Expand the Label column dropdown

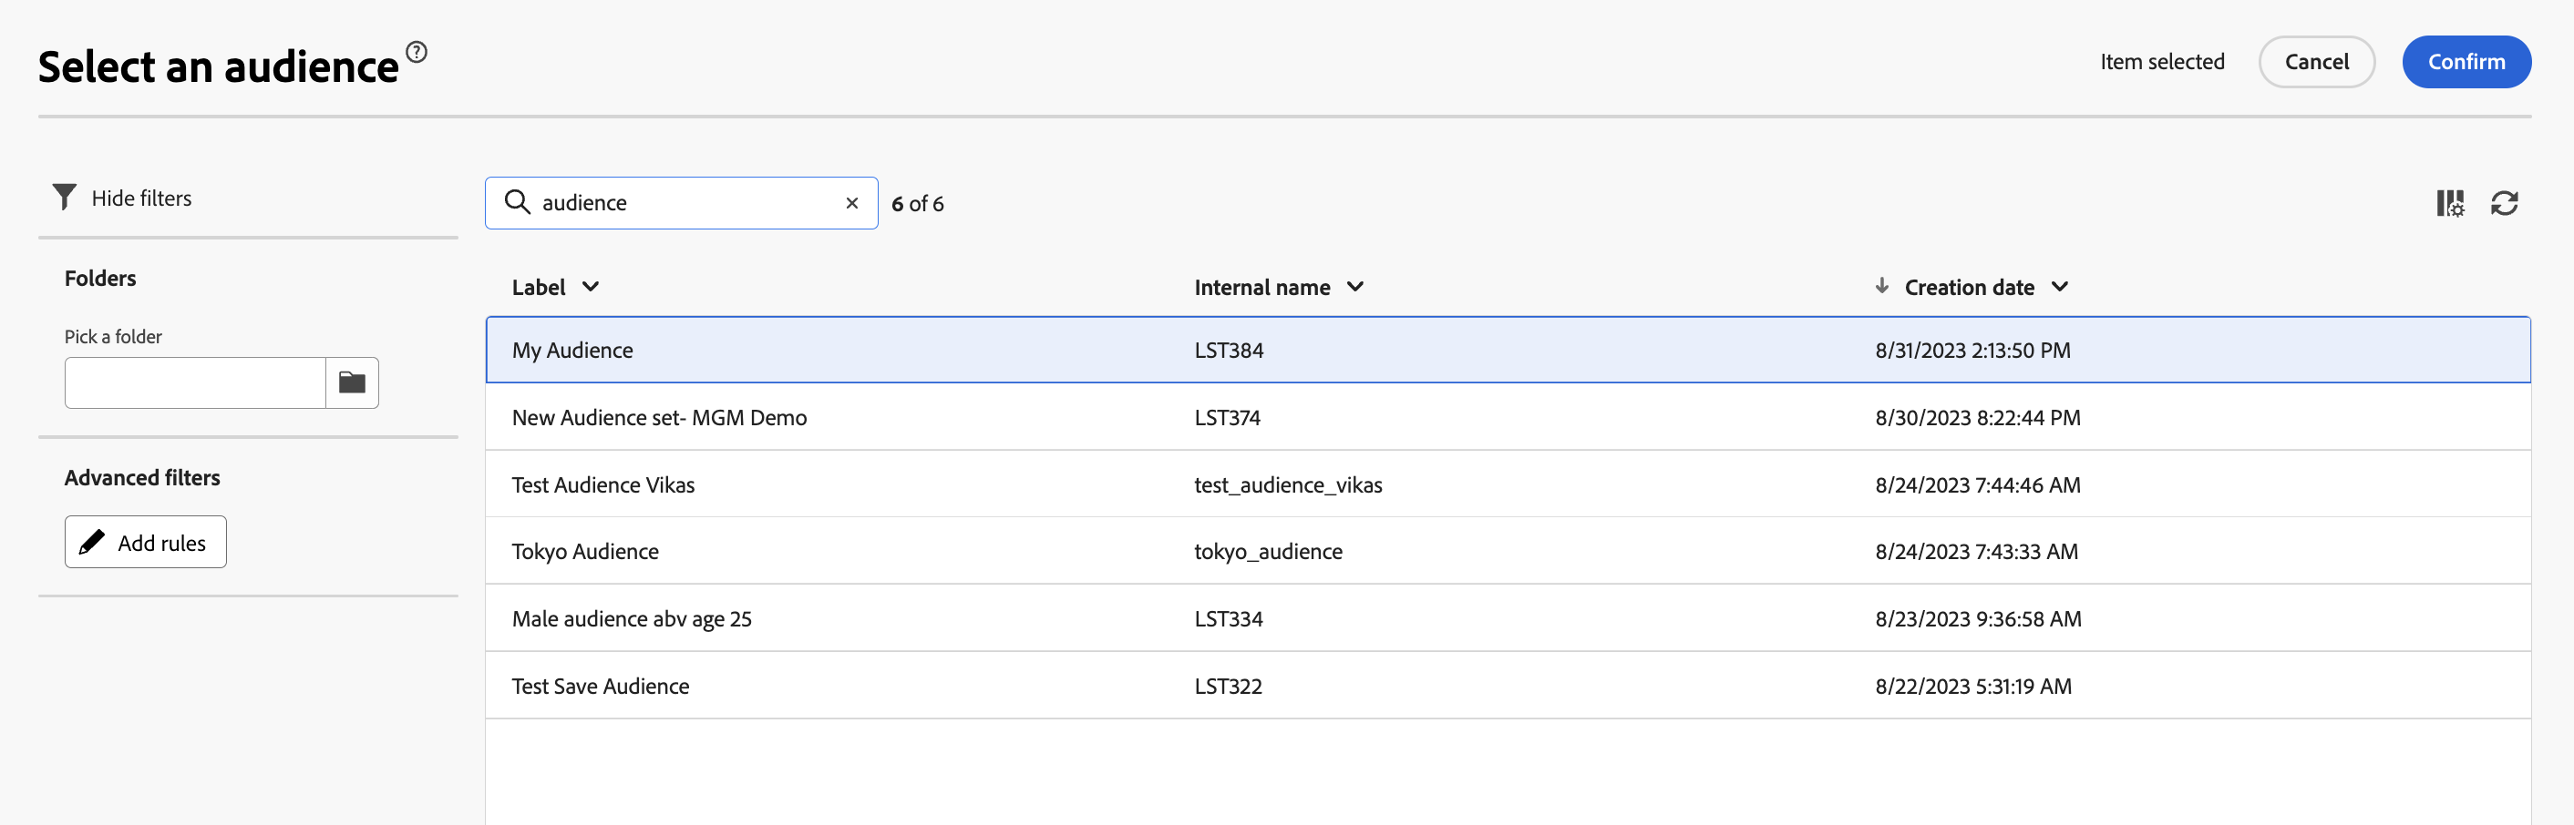pyautogui.click(x=591, y=287)
